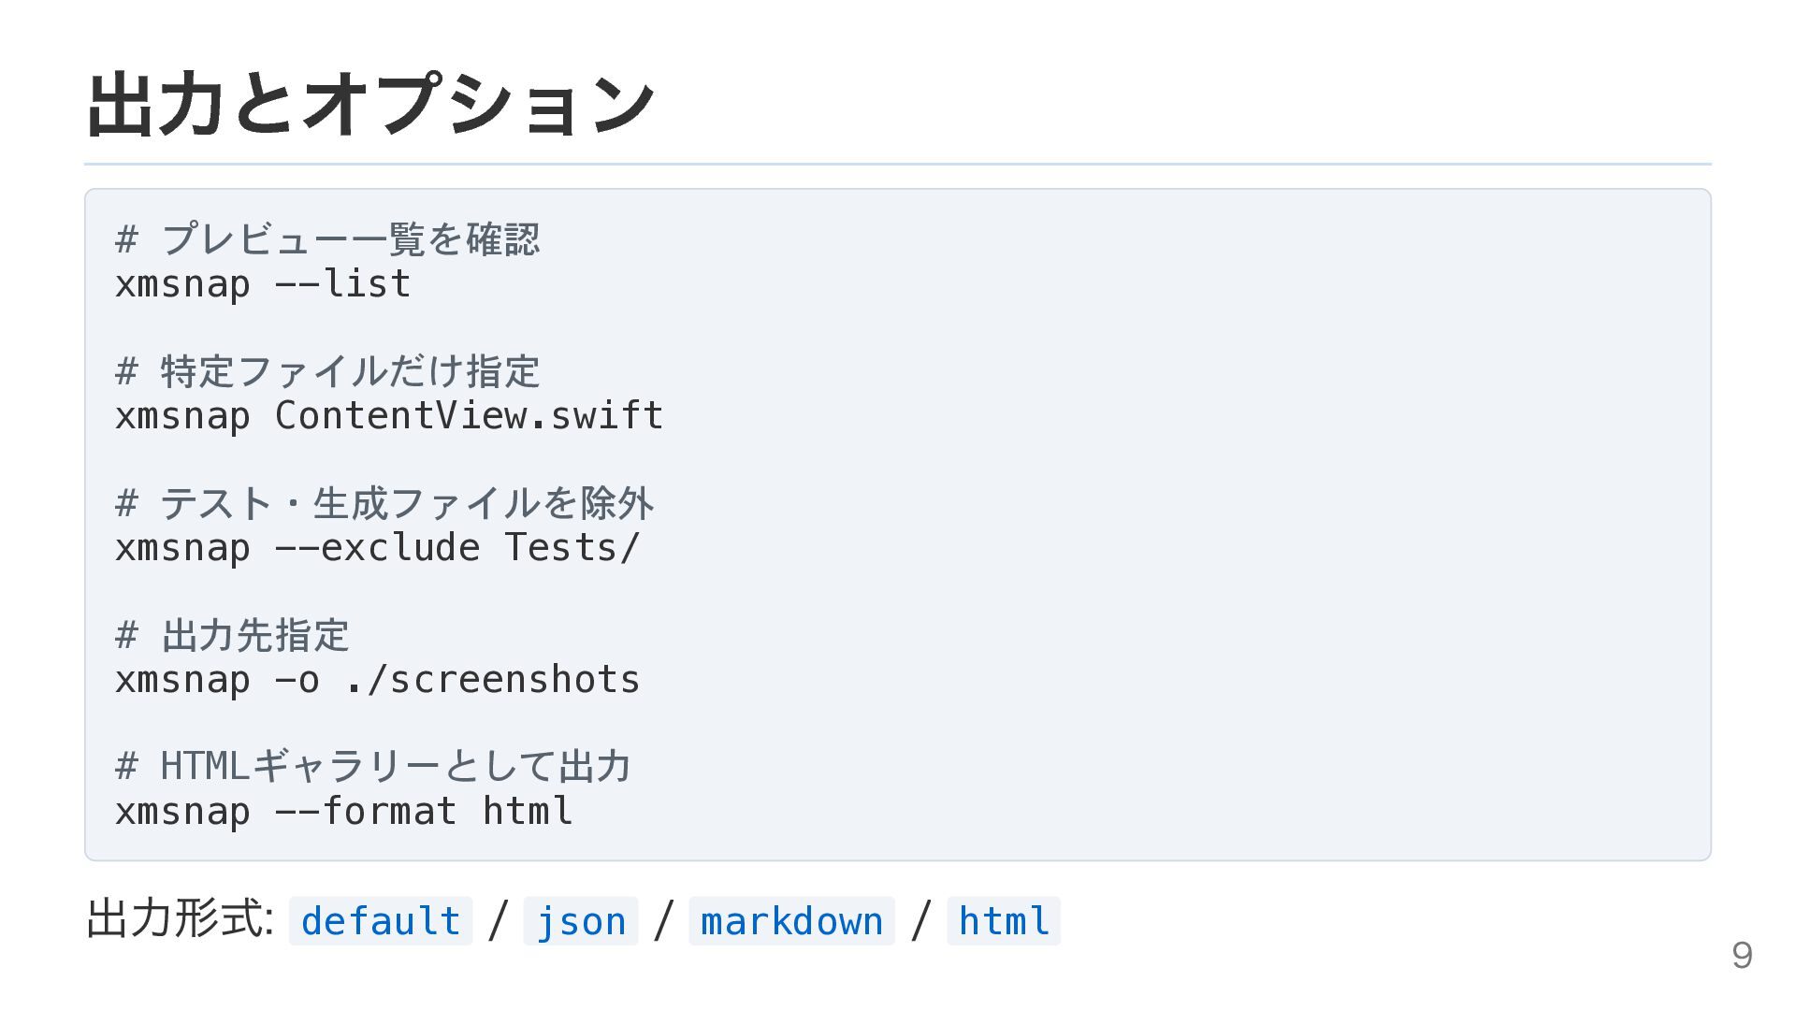
Task: Click the ./screenshots path in the code
Action: pos(492,680)
